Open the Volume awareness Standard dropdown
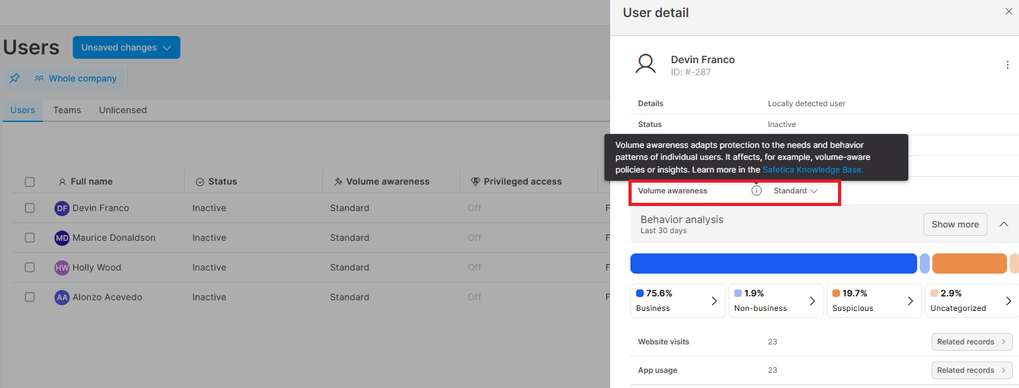Image resolution: width=1019 pixels, height=388 pixels. coord(795,191)
